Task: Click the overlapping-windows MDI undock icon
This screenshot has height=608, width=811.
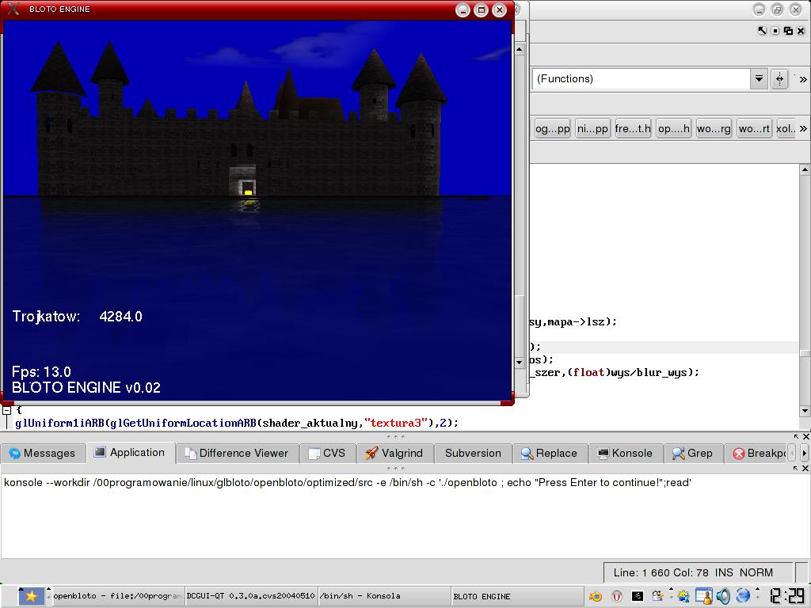Action: (788, 31)
